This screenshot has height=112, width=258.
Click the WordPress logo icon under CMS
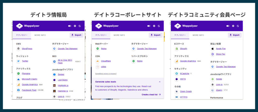tap(18, 49)
